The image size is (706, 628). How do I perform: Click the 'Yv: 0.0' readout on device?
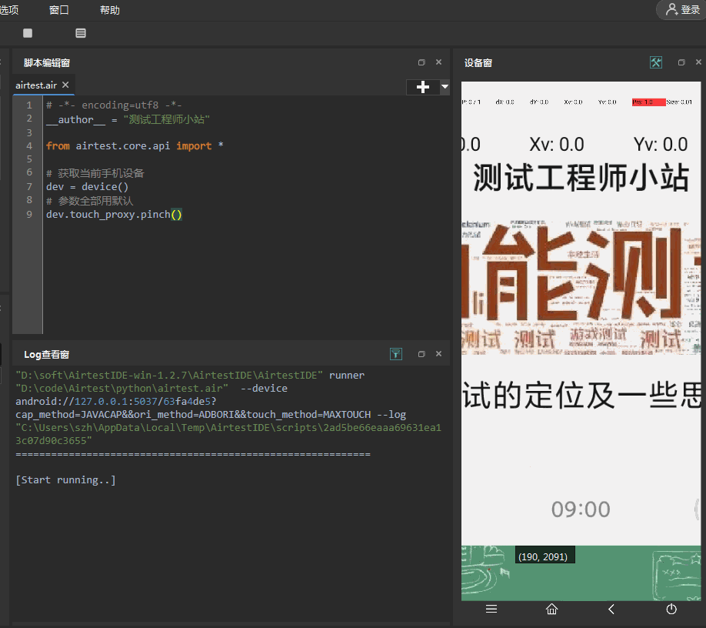[x=661, y=145]
